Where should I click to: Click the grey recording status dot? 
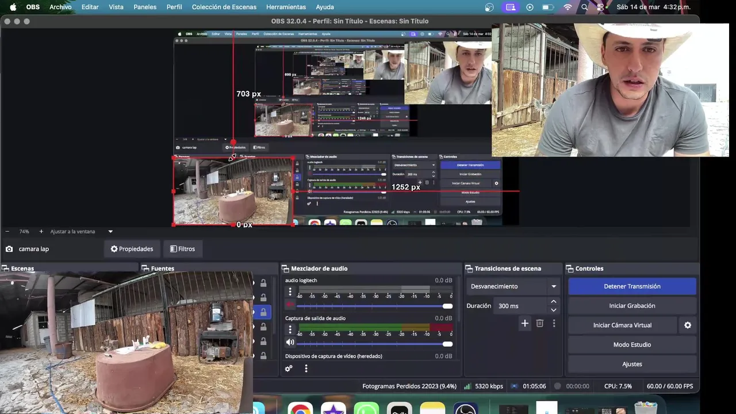557,386
